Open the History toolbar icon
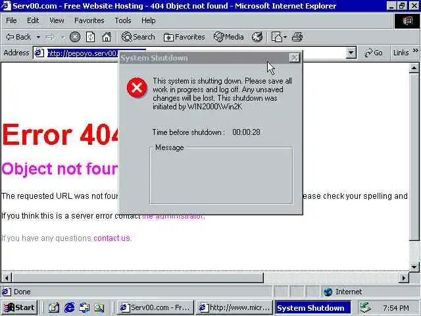This screenshot has height=316, width=421. click(x=257, y=37)
